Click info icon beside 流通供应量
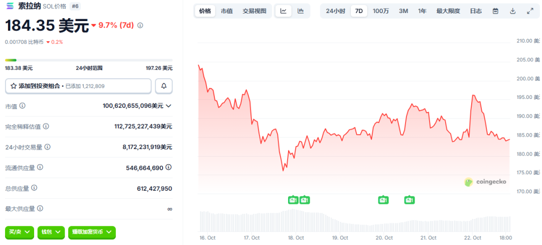 (x=40, y=167)
